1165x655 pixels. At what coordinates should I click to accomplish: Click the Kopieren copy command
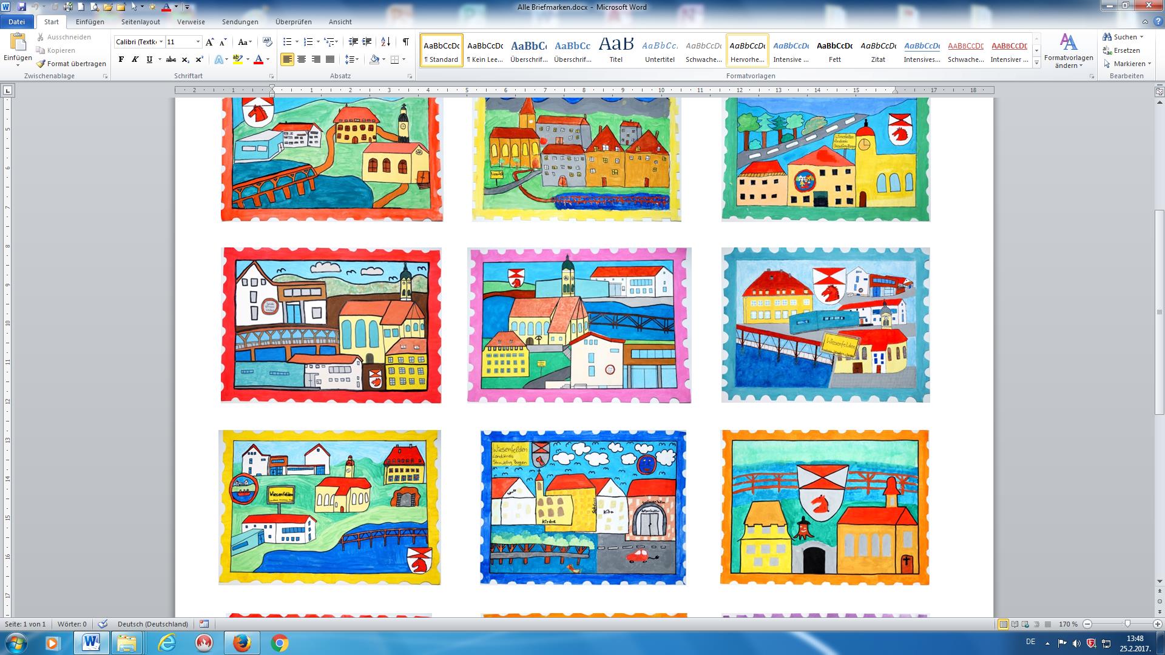click(56, 50)
